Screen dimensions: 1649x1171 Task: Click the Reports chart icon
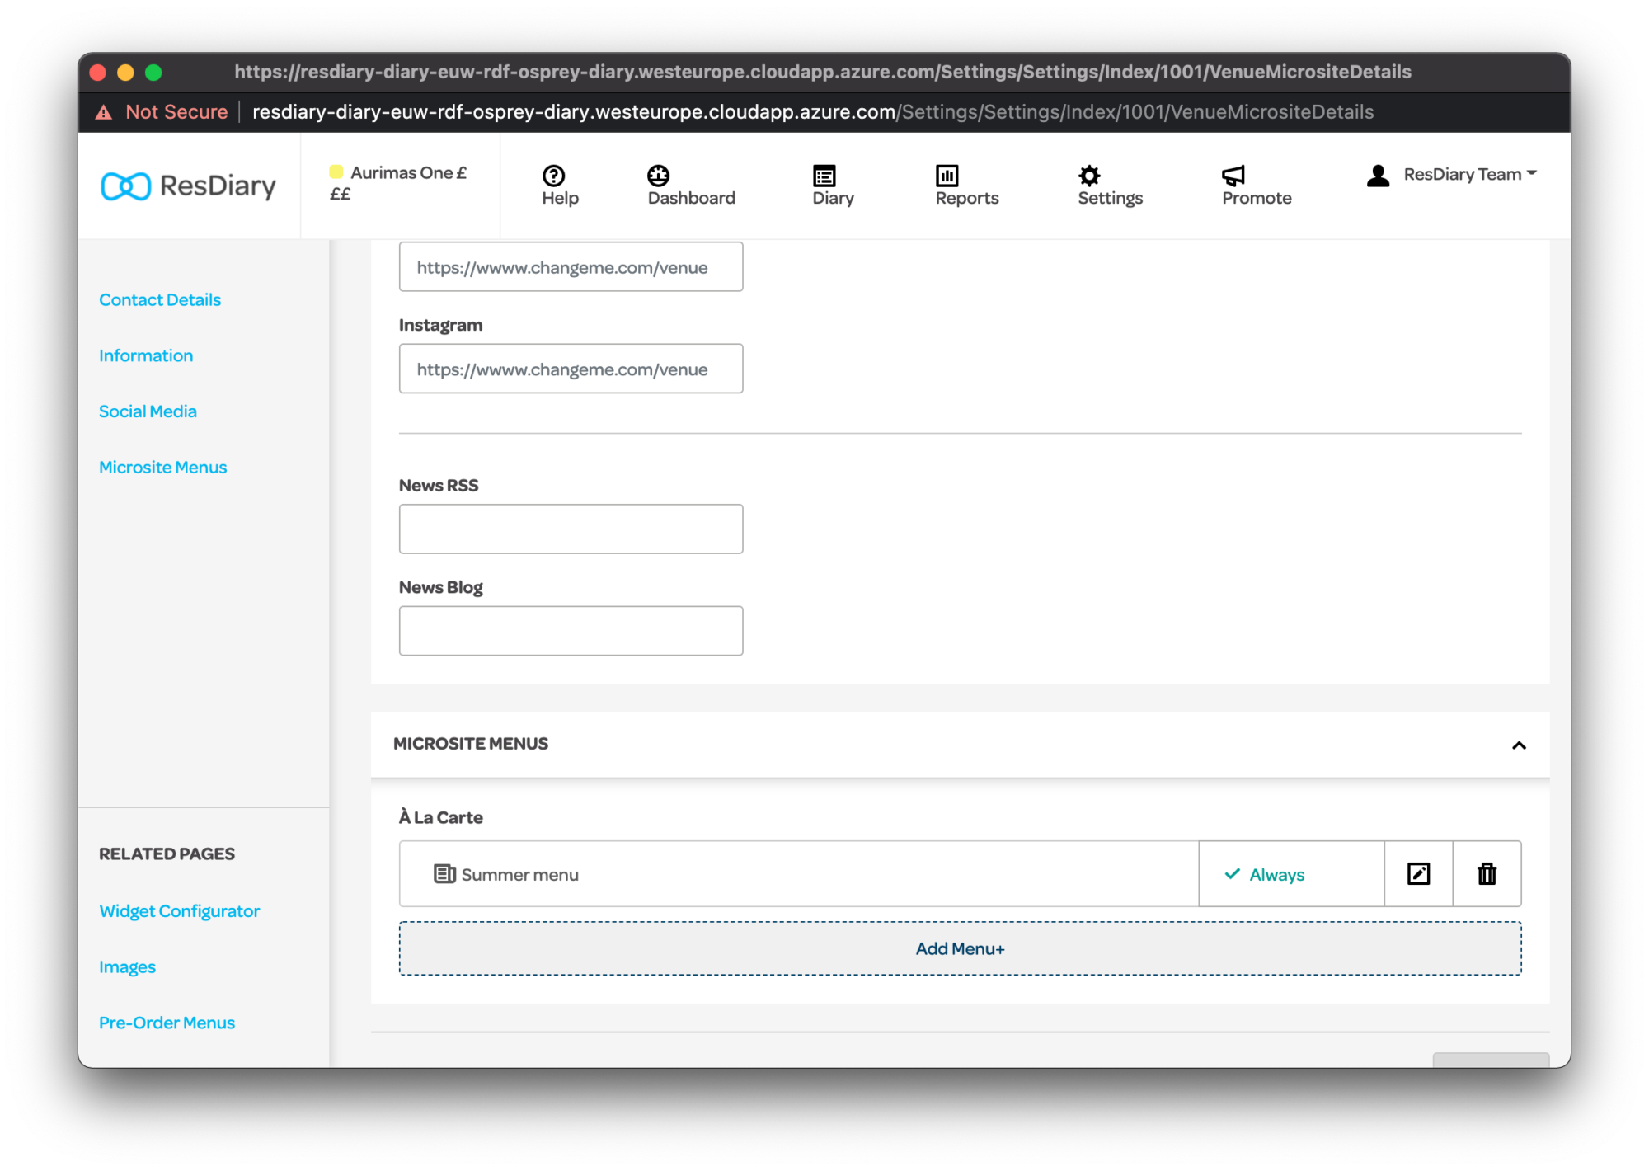(947, 175)
